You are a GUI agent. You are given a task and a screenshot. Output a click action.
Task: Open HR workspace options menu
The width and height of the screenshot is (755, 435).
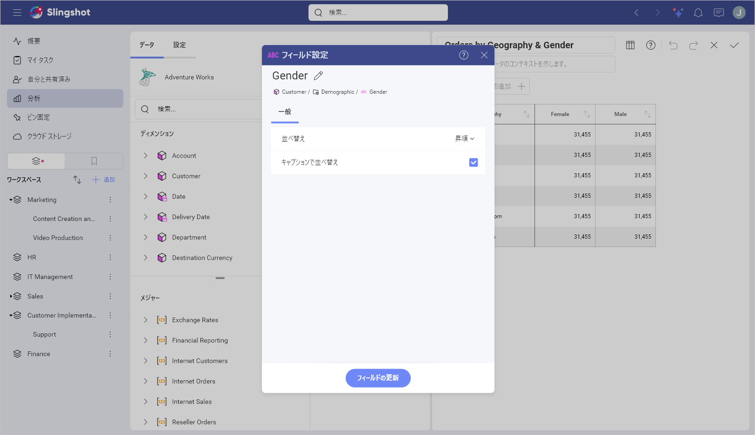[x=110, y=257]
